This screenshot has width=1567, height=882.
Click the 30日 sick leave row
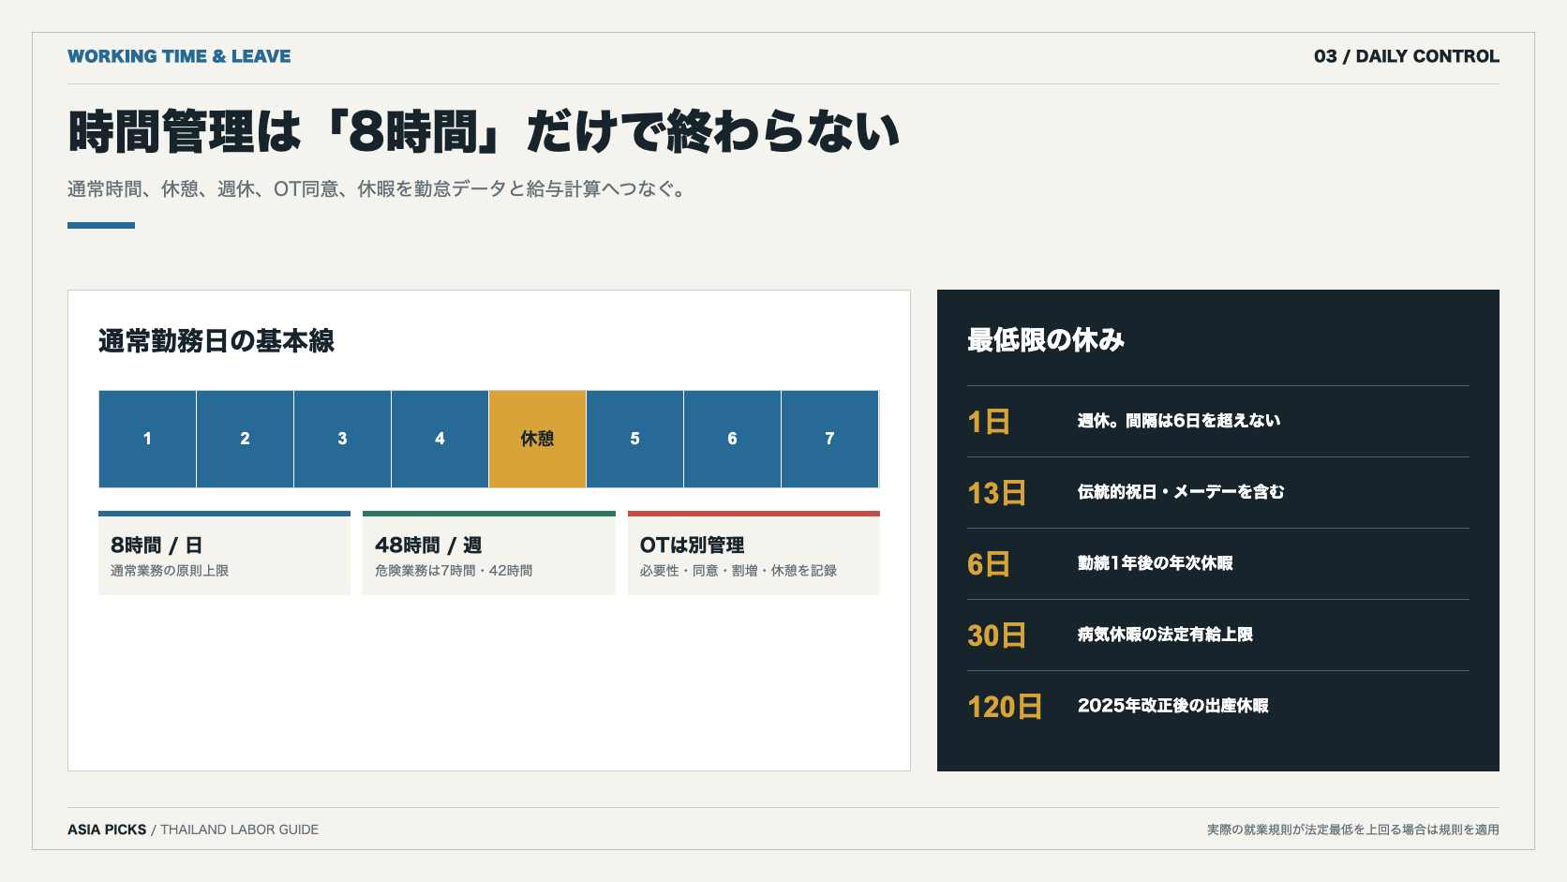click(1218, 635)
